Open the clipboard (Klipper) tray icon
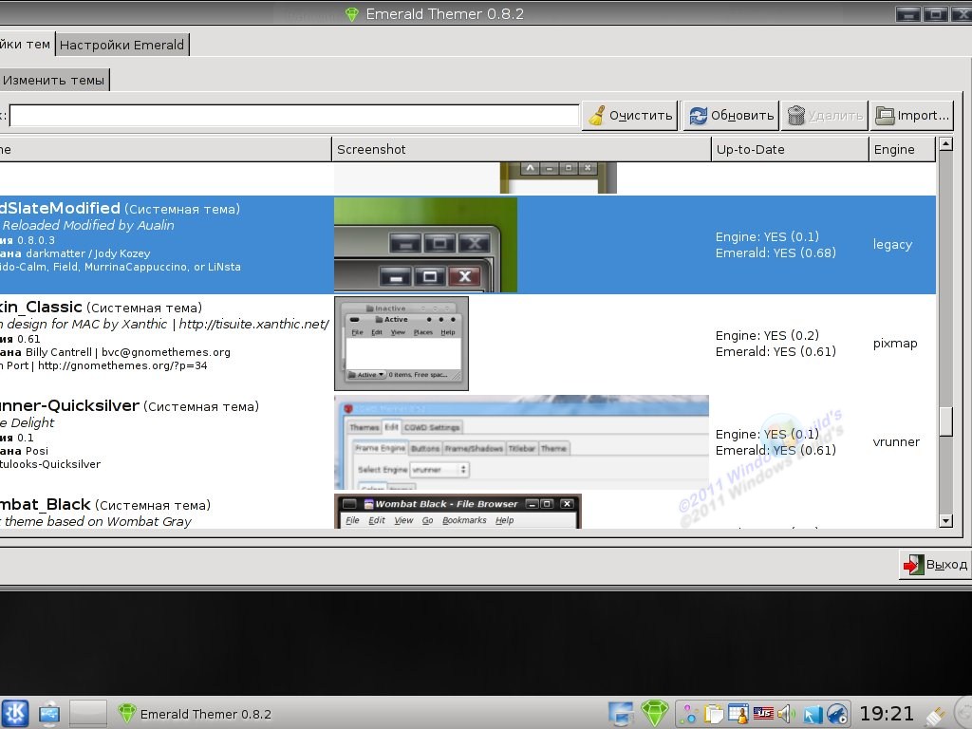 (x=714, y=714)
